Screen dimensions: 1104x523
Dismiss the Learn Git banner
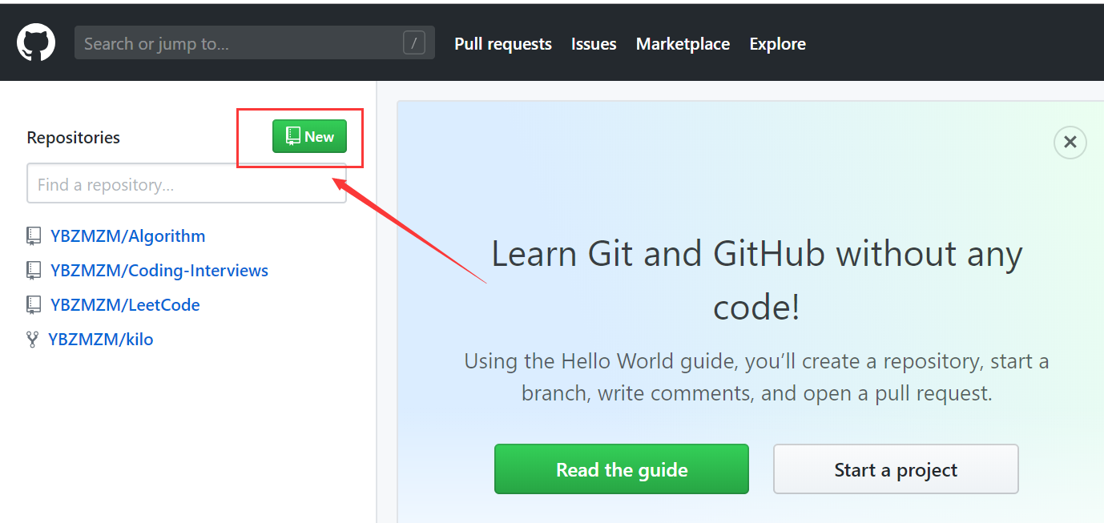(1070, 143)
